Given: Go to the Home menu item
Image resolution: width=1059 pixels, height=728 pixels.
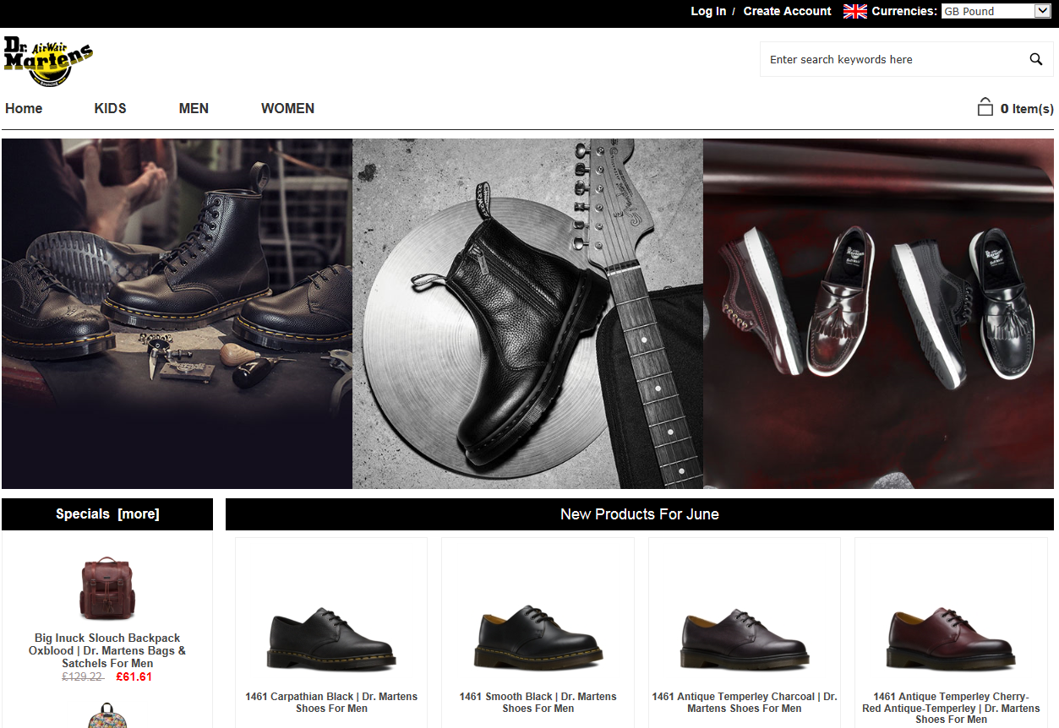Looking at the screenshot, I should [24, 108].
